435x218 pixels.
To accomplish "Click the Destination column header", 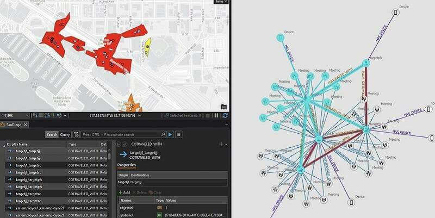I will 140,175.
